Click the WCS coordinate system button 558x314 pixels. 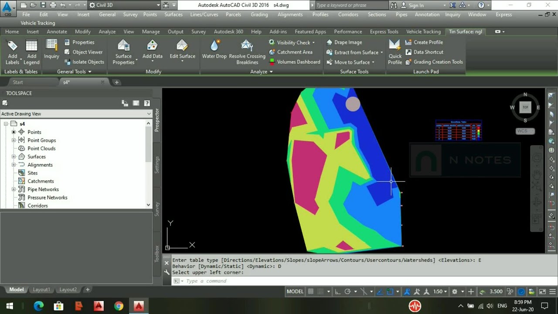tap(525, 131)
